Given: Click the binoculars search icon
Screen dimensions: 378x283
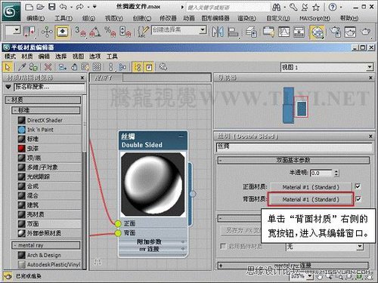Looking at the screenshot, I should point(277,8).
